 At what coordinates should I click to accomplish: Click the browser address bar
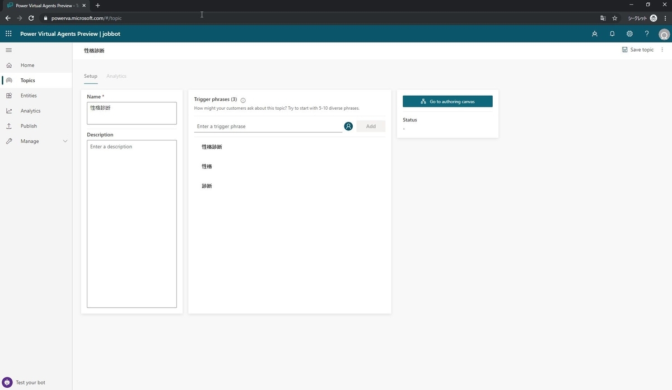click(319, 18)
